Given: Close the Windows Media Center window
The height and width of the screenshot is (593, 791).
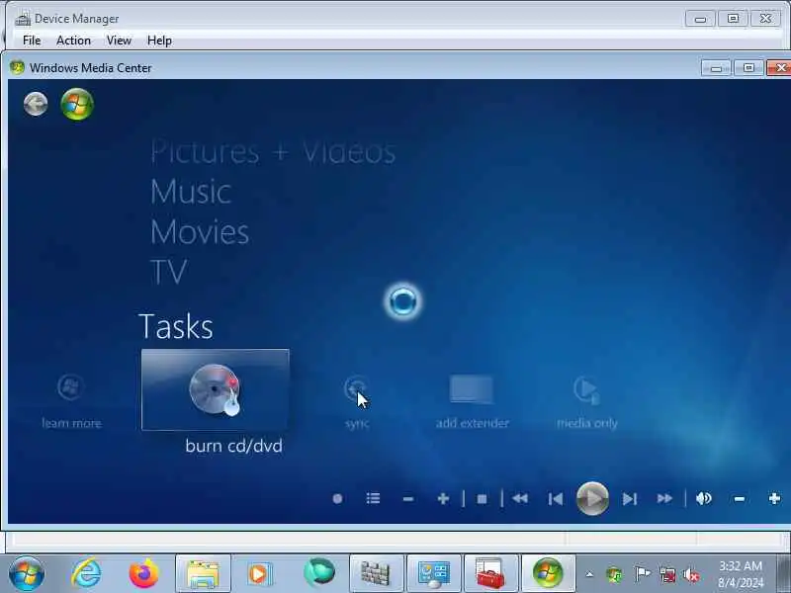Looking at the screenshot, I should pyautogui.click(x=780, y=67).
